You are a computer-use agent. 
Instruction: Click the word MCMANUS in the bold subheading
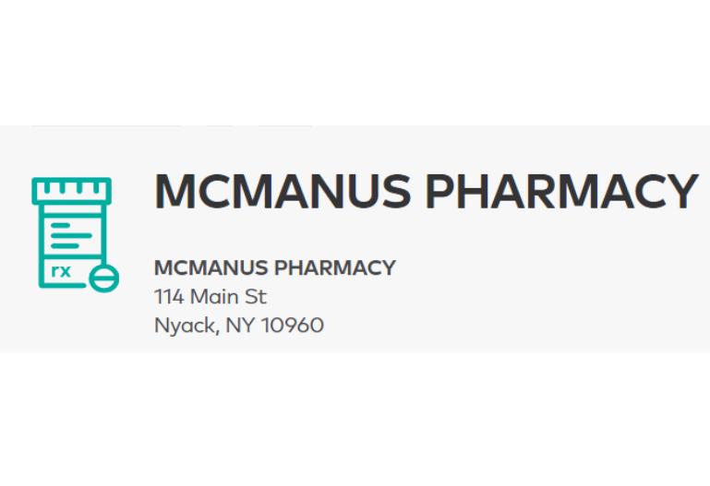point(211,267)
